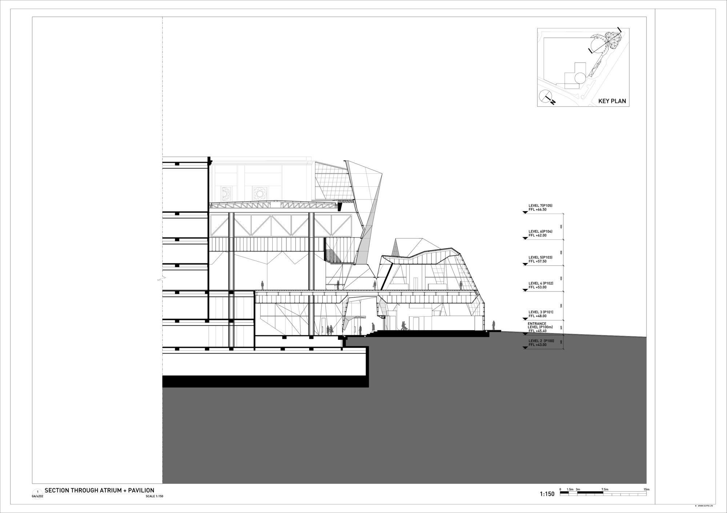This screenshot has height=513, width=727.
Task: Click the SECTION THROUGH ATRIUM + PAVILION title
Action: tap(99, 490)
